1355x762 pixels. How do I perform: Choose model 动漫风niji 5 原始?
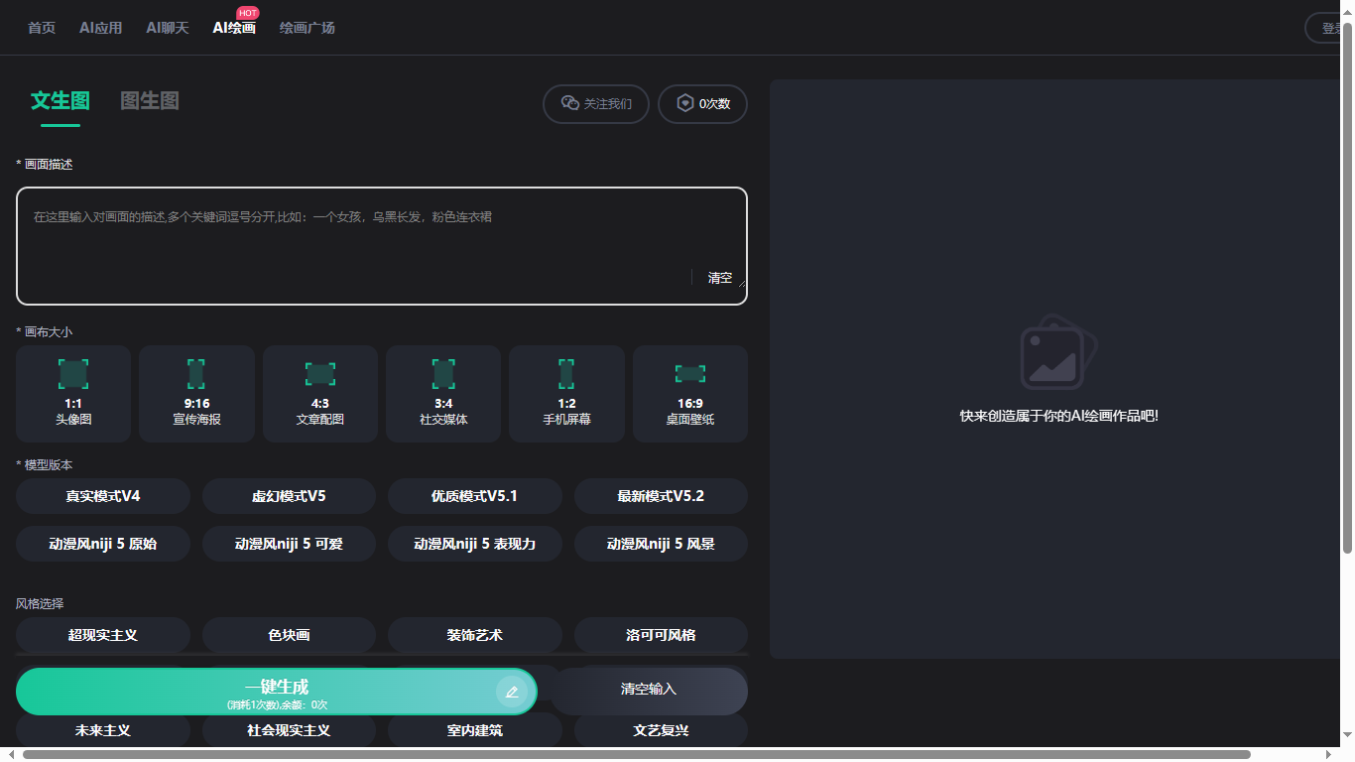(103, 544)
